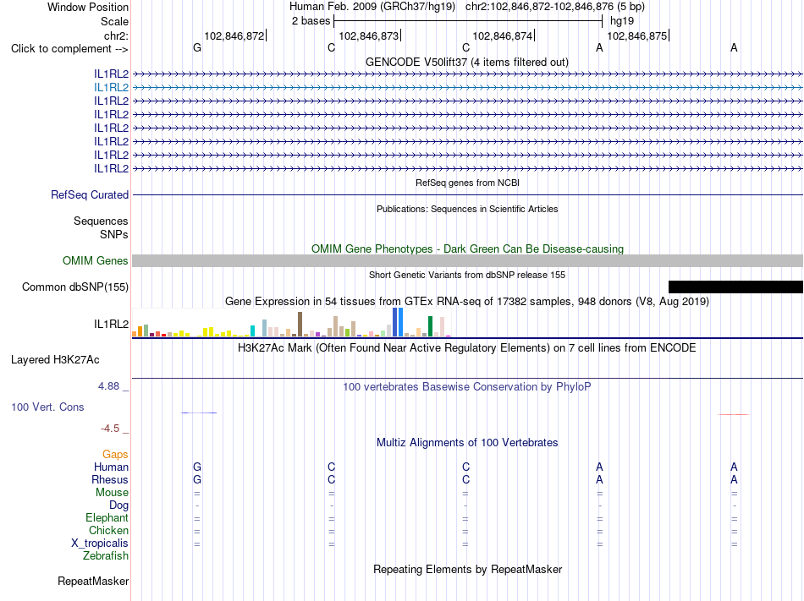Click the '2 bases' scale bar
The height and width of the screenshot is (601, 804).
pyautogui.click(x=468, y=21)
